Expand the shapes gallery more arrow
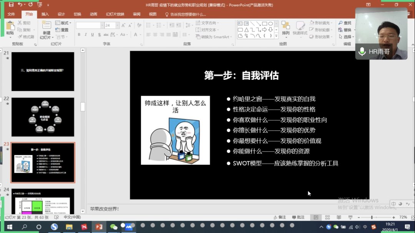415x233 pixels. click(x=277, y=36)
